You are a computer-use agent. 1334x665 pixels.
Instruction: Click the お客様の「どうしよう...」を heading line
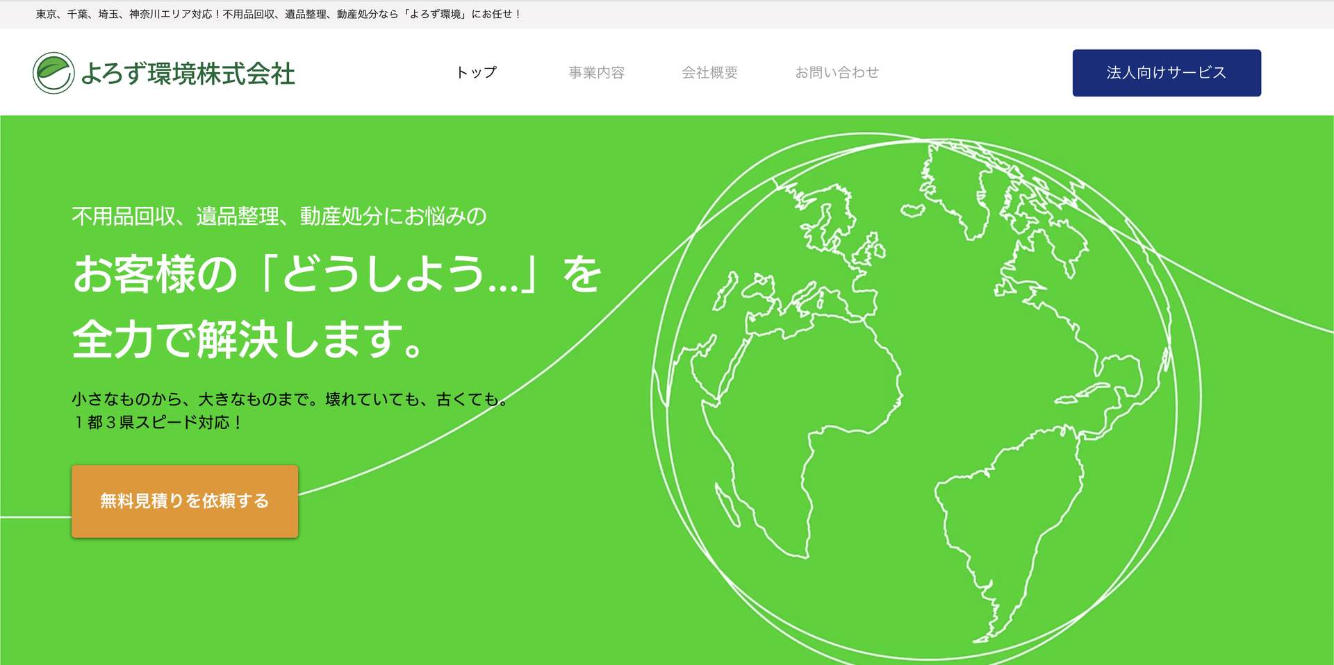(337, 273)
